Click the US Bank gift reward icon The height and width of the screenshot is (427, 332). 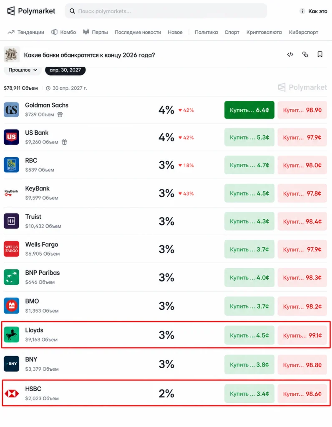(x=64, y=142)
